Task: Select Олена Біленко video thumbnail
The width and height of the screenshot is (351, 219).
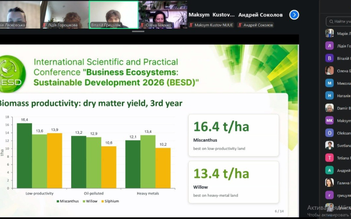Action: pos(163,14)
